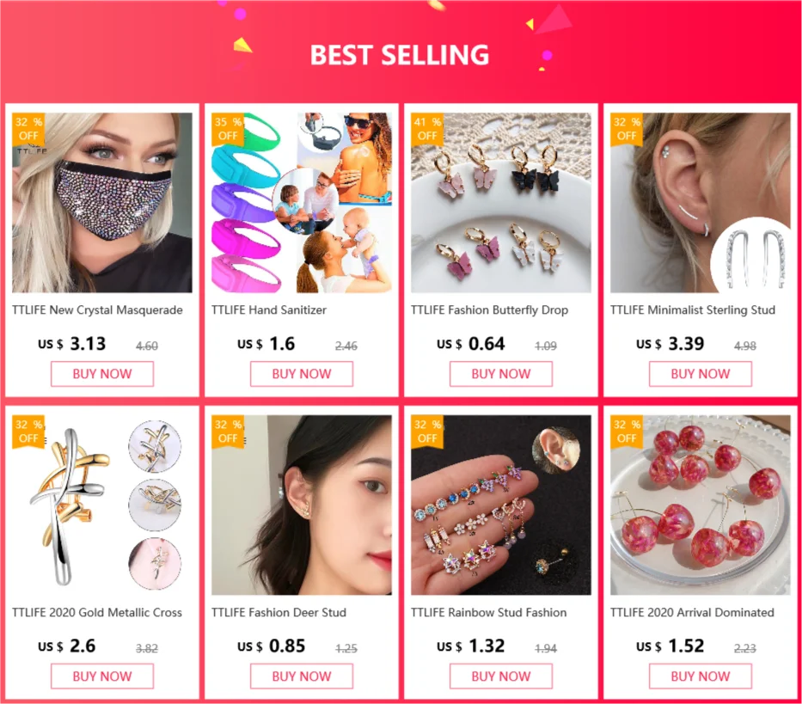
Task: Click BUY NOW for Fashion Deer Stud
Action: 302,676
